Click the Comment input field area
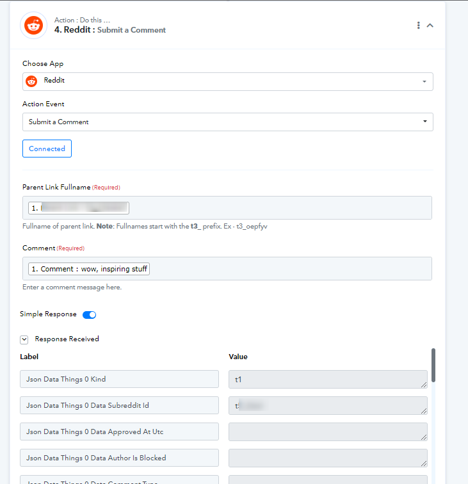The image size is (468, 484). 227,268
